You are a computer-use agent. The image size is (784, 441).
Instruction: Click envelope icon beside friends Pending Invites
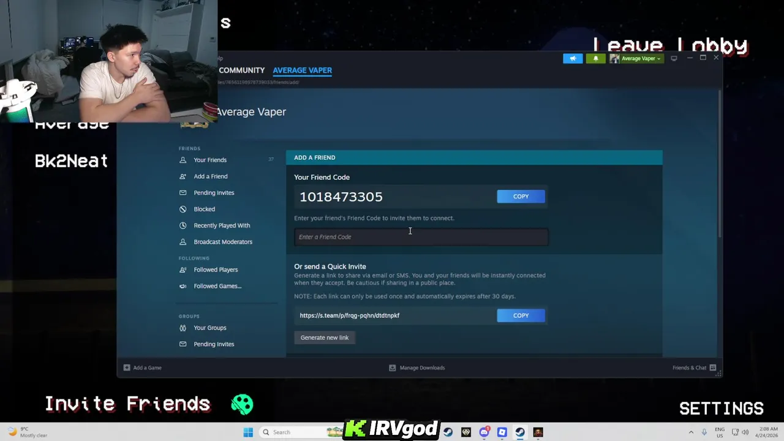pyautogui.click(x=183, y=193)
